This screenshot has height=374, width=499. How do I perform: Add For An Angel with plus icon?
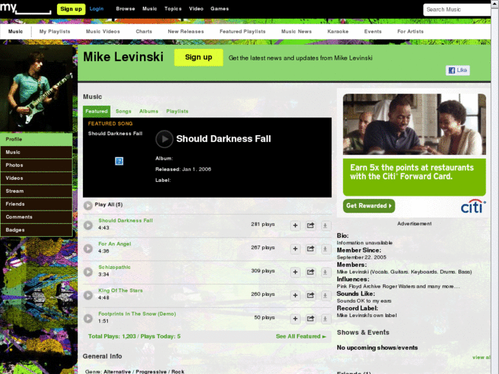coord(295,248)
